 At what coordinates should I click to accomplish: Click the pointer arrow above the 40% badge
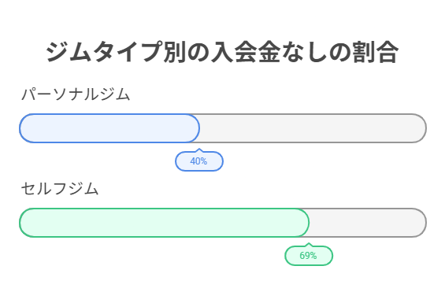(x=199, y=150)
